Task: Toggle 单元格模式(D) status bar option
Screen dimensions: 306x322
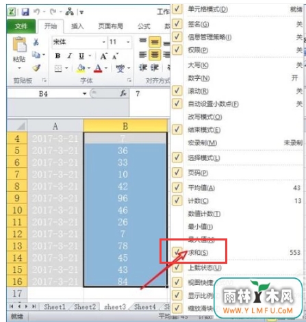Action: [238, 10]
